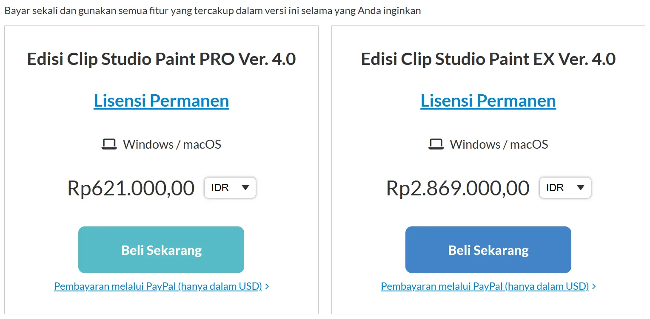
Task: Click the Bayar sekali description text at the top
Action: pos(212,11)
